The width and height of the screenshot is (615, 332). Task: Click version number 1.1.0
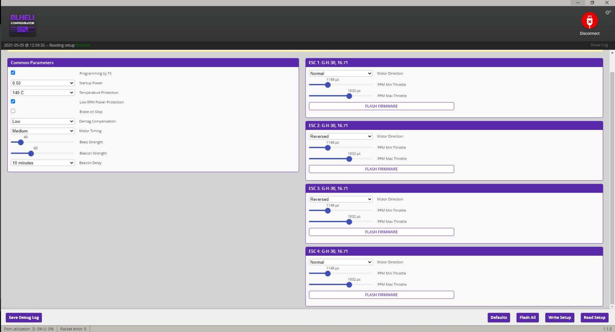pos(607,329)
